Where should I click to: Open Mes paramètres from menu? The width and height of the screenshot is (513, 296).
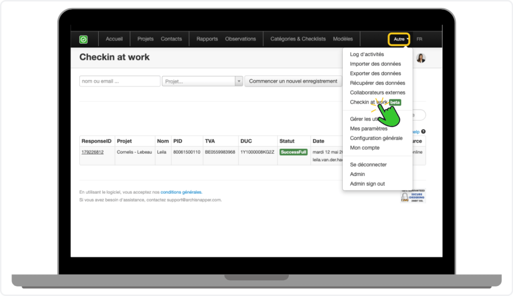[x=369, y=128]
